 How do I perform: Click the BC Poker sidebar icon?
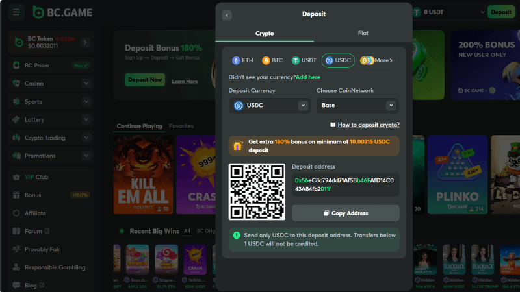[16, 66]
